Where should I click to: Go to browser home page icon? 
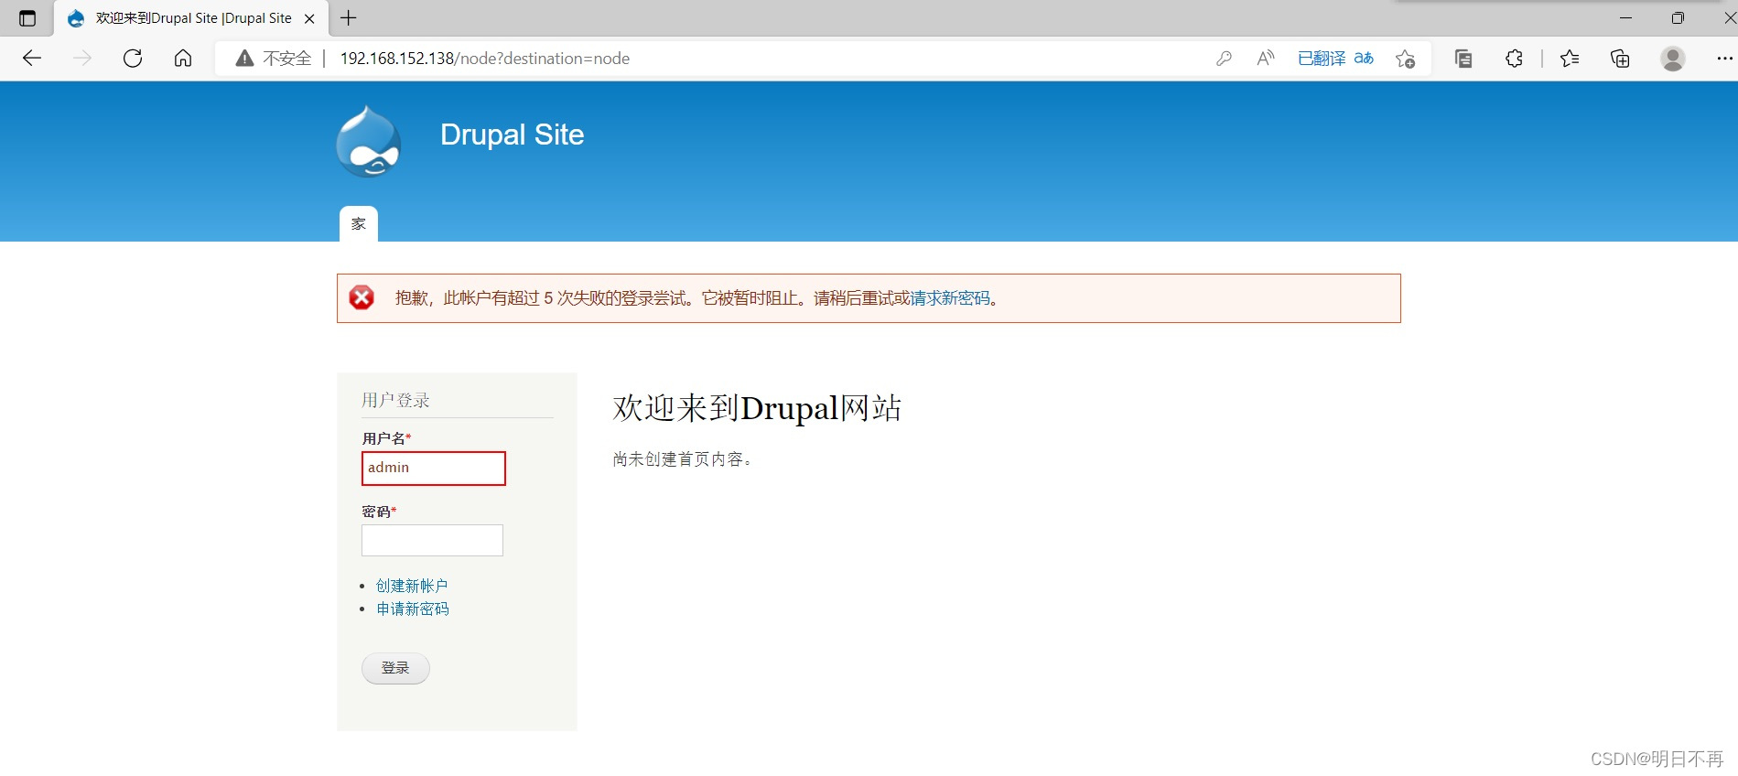click(x=183, y=59)
